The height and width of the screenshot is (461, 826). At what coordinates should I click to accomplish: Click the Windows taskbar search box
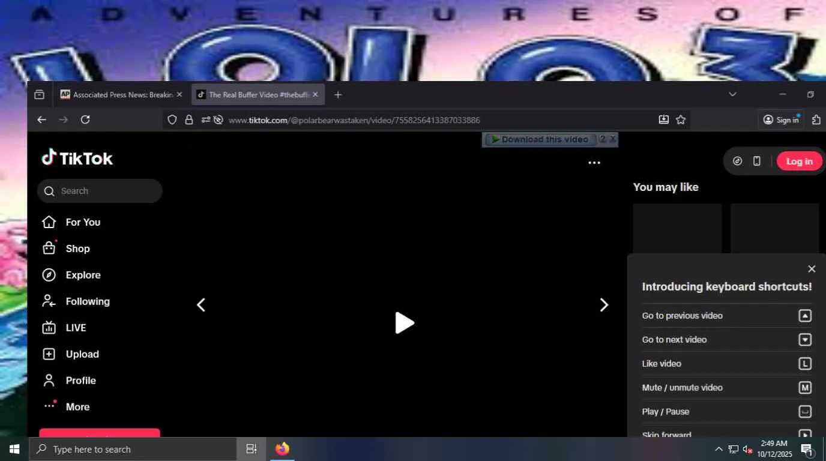[x=133, y=449]
